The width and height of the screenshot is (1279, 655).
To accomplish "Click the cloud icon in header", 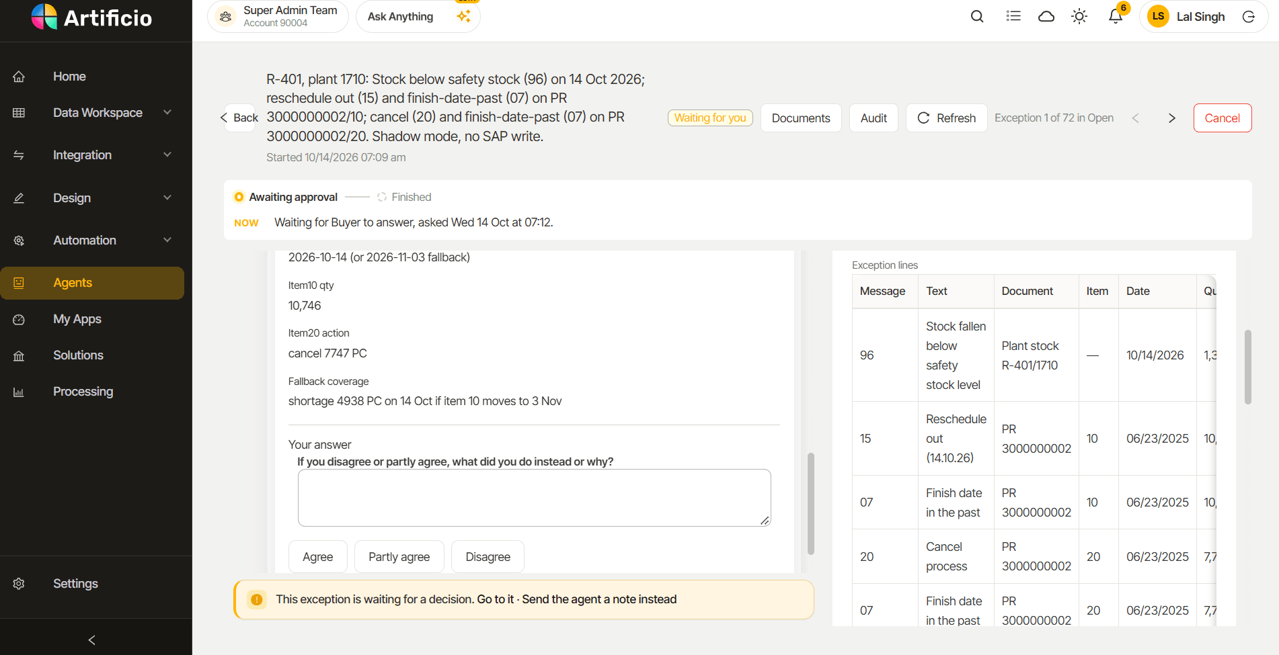I will (x=1046, y=17).
